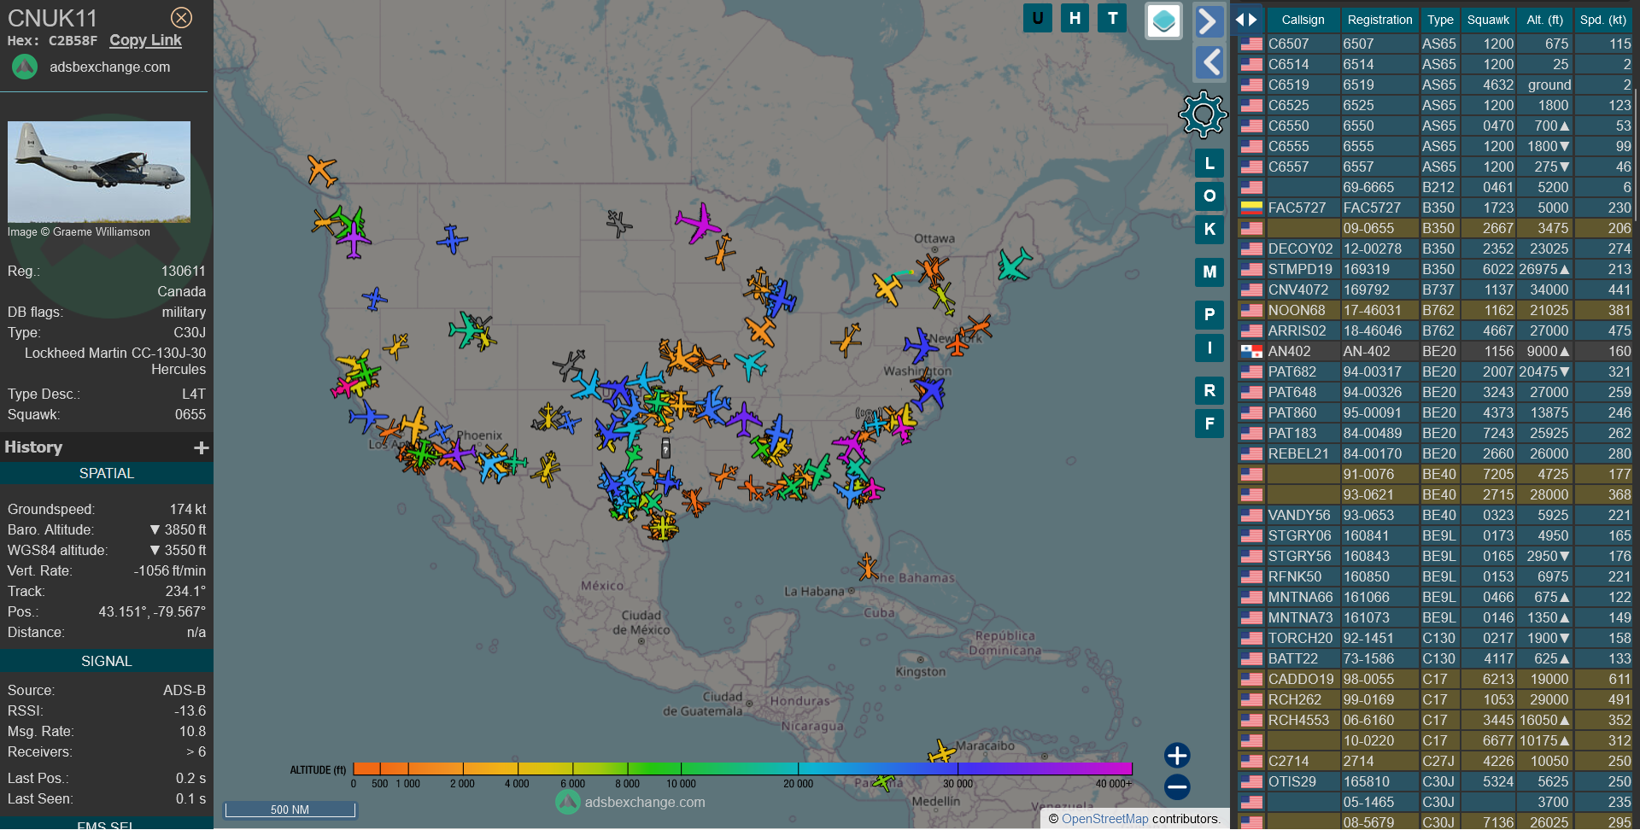This screenshot has height=830, width=1640.
Task: Select the NOON68 B762 row
Action: click(1435, 310)
